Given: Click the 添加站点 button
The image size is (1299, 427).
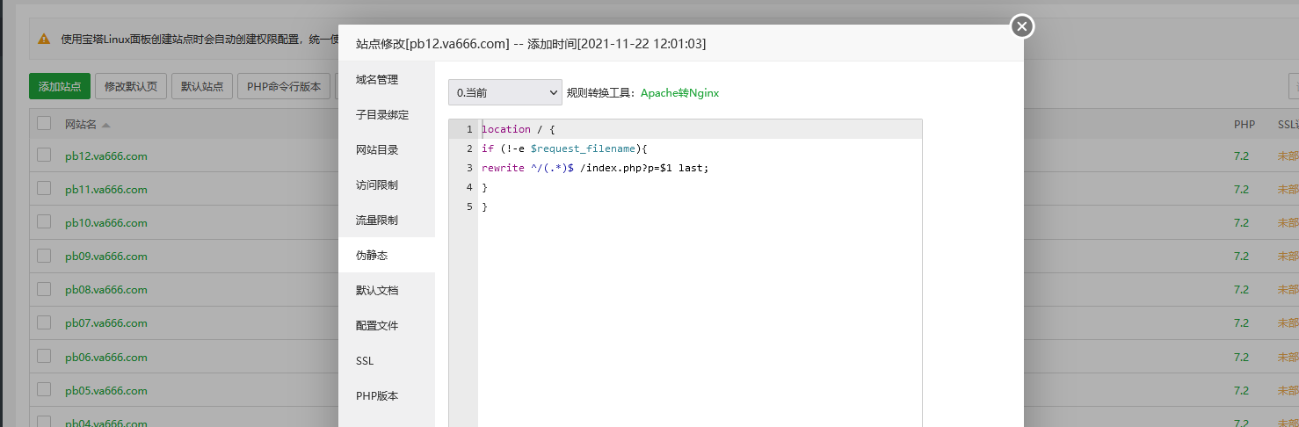Looking at the screenshot, I should click(x=60, y=86).
